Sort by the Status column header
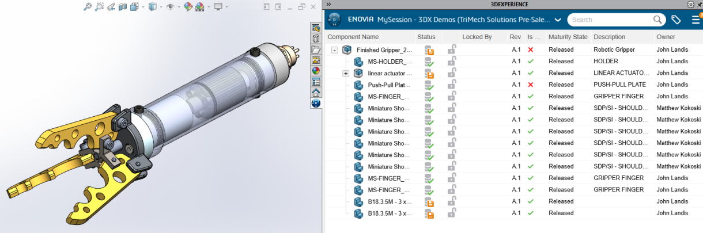 point(426,37)
